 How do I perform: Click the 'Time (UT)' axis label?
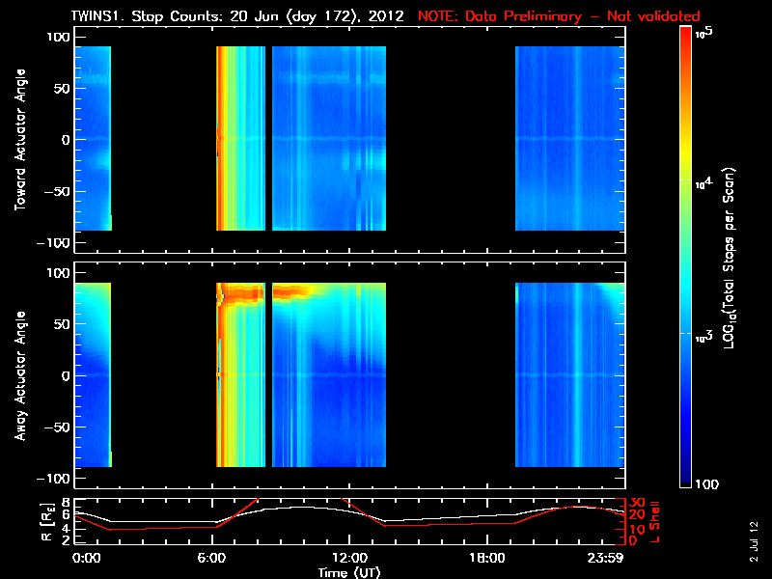click(x=349, y=572)
